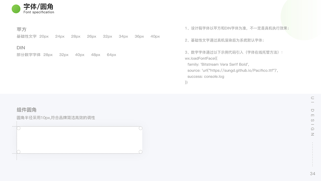Click the vertical UI DESIGN text
The width and height of the screenshot is (321, 181).
click(x=312, y=116)
